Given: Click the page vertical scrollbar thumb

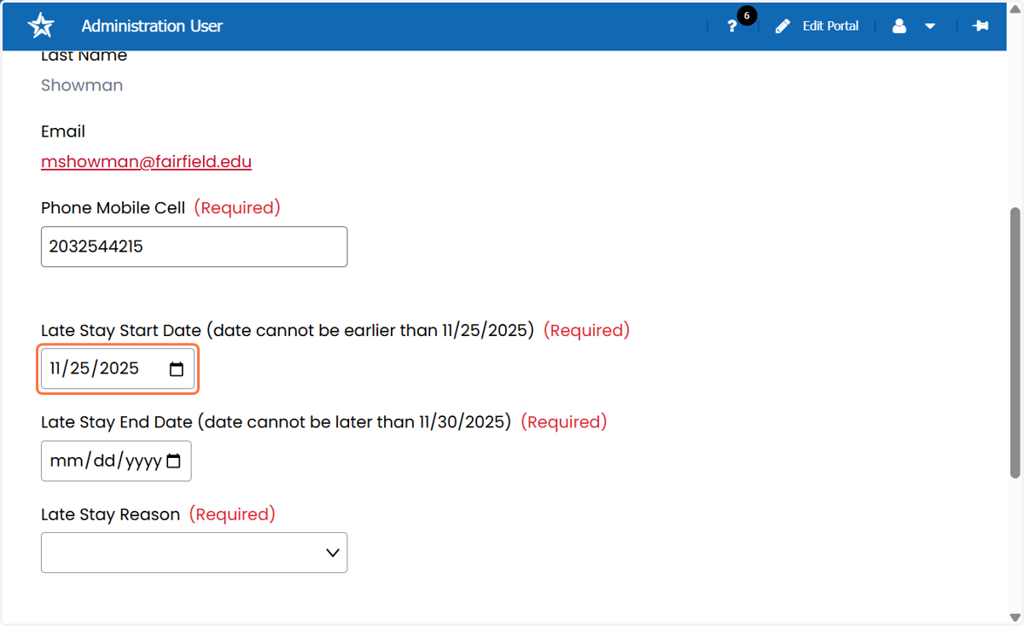Looking at the screenshot, I should coord(1015,341).
